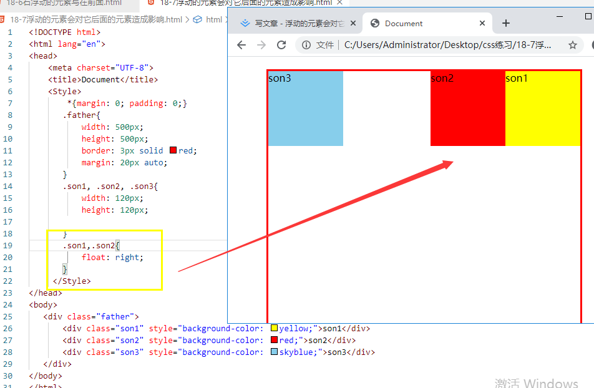This screenshot has width=594, height=388.
Task: Click line number 19 in gutter
Action: click(x=8, y=246)
